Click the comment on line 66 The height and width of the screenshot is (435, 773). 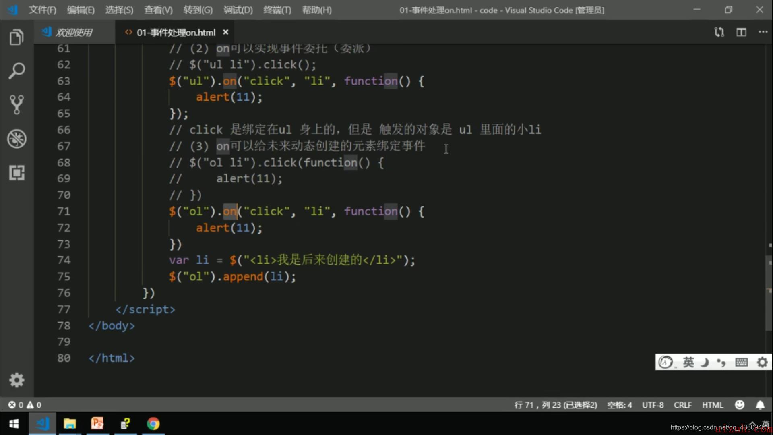pyautogui.click(x=355, y=130)
